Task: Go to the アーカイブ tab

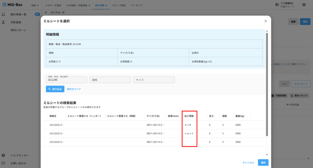Action: [137, 6]
